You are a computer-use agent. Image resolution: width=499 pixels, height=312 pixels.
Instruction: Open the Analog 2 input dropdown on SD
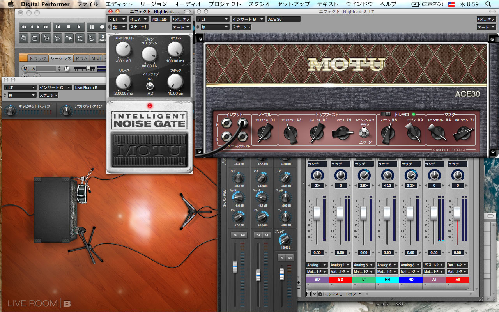click(x=341, y=265)
